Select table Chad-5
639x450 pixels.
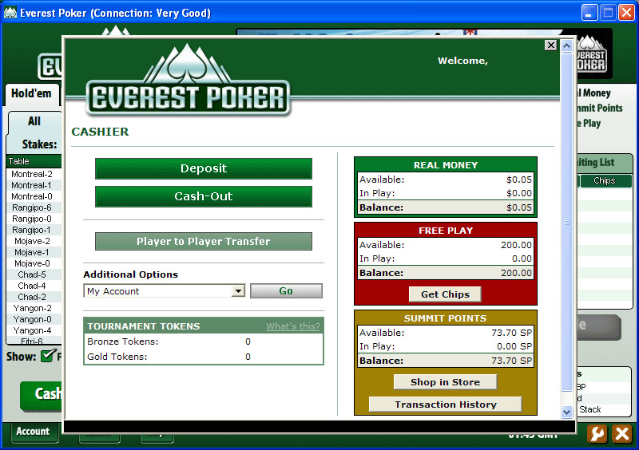[32, 275]
